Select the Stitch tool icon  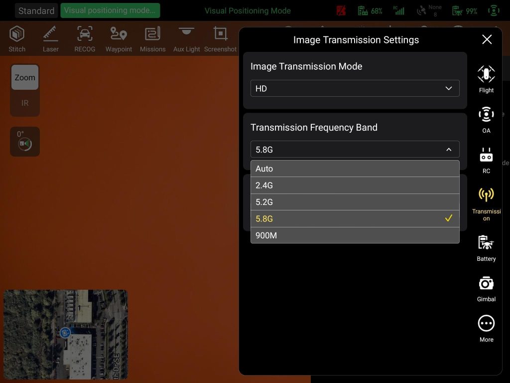17,39
